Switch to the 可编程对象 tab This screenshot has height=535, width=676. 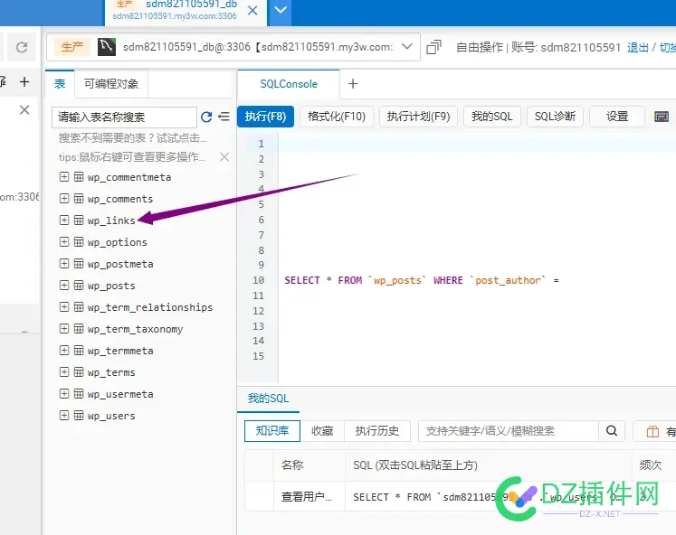(111, 83)
